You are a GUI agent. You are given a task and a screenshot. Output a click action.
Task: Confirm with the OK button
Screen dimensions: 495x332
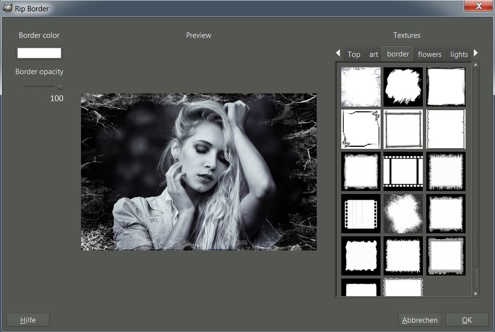(467, 320)
